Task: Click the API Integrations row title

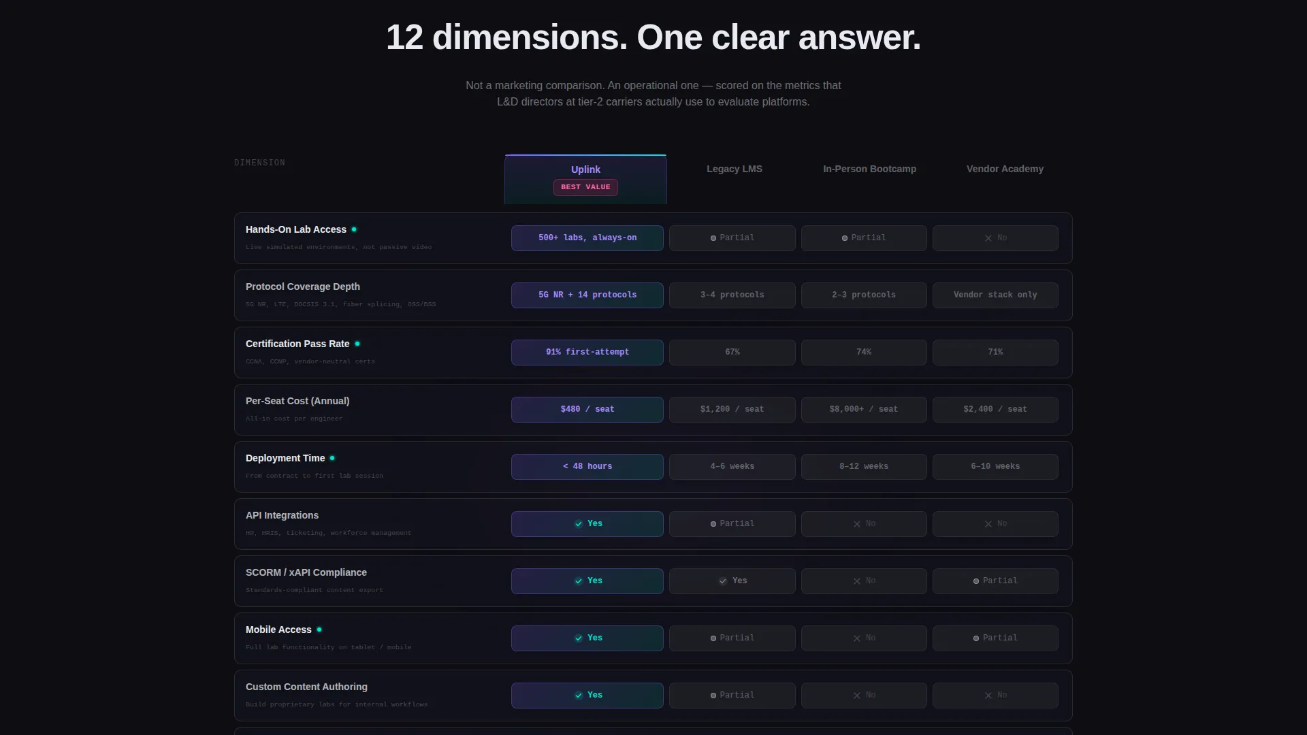Action: point(282,515)
